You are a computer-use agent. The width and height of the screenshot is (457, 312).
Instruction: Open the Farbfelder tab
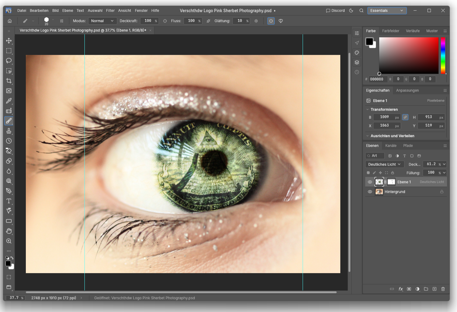[391, 31]
